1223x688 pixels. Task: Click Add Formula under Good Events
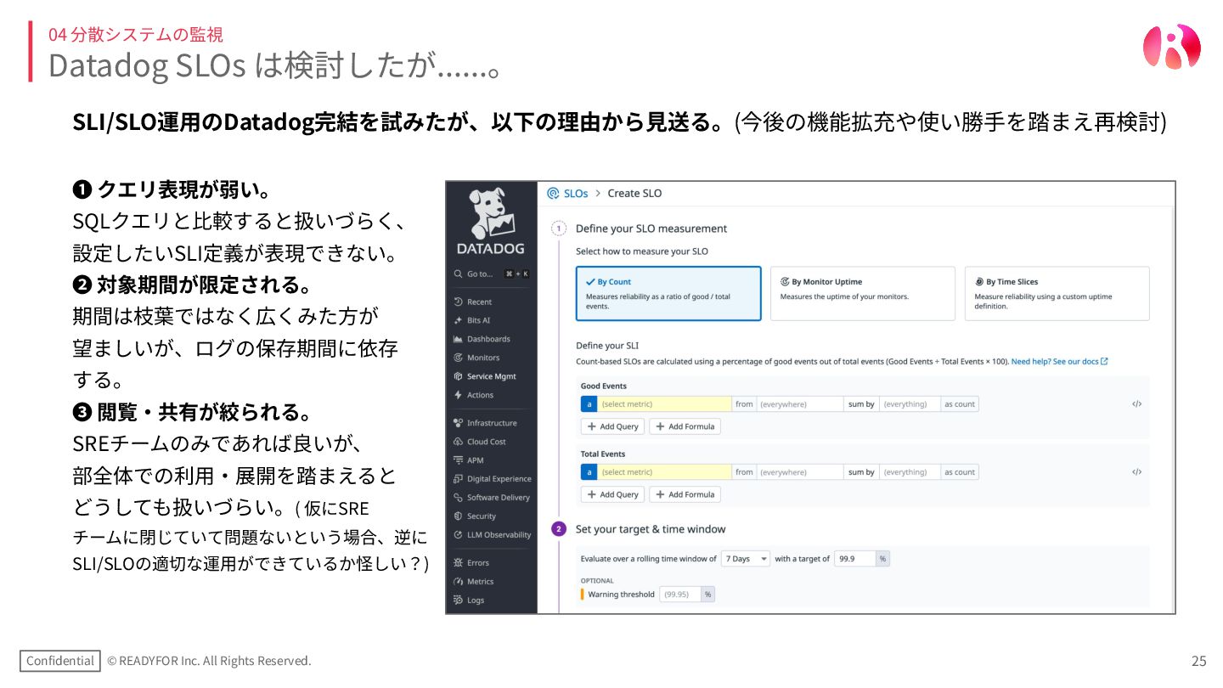tap(685, 426)
